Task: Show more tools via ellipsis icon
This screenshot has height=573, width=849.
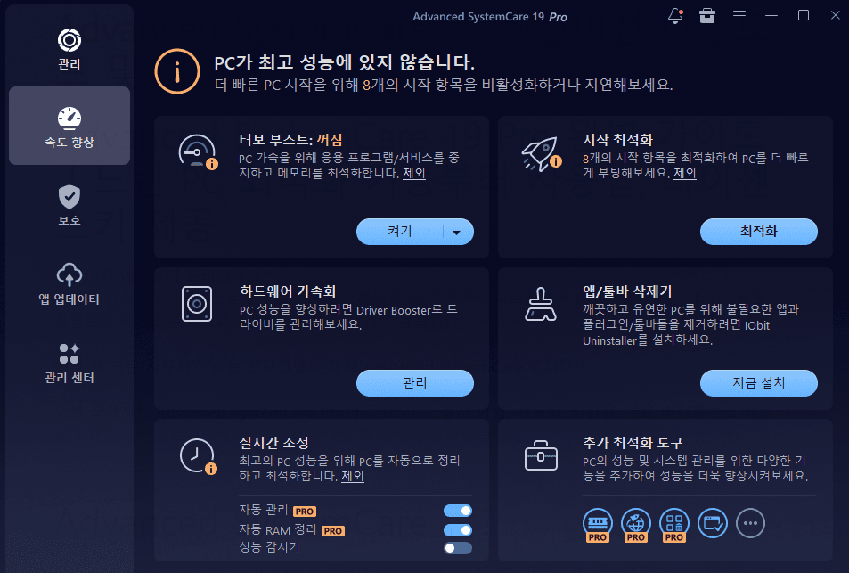Action: coord(750,523)
